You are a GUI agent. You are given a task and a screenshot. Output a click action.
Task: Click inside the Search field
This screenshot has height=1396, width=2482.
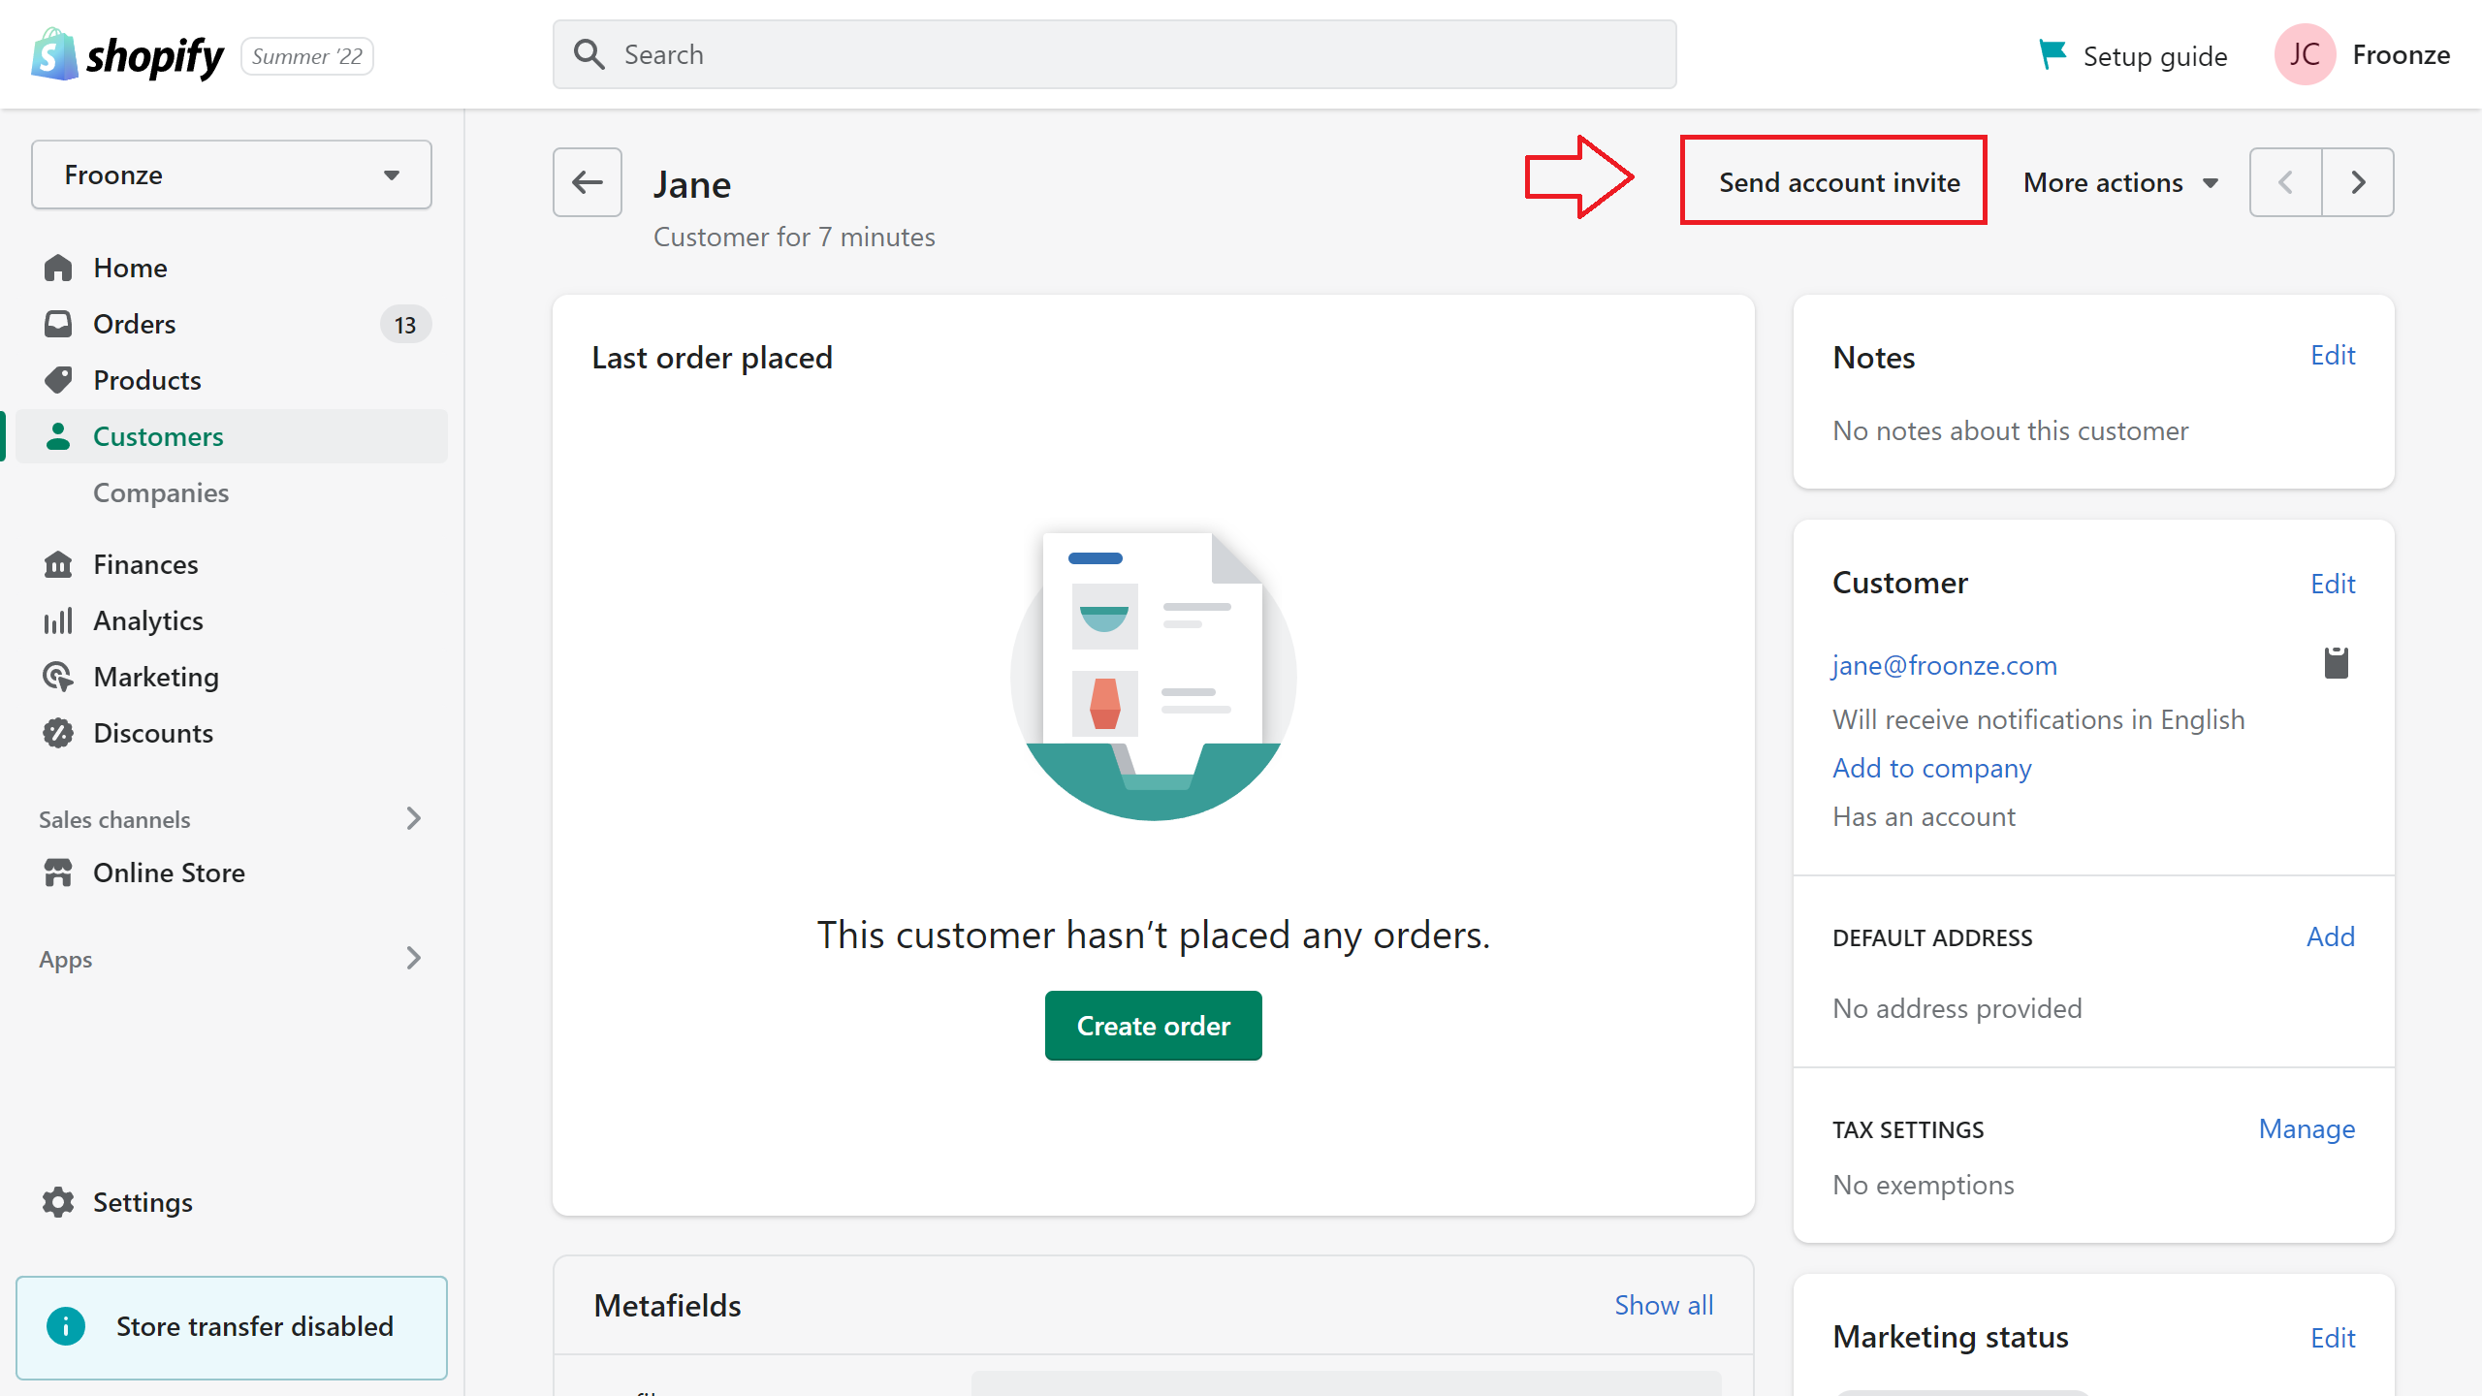click(x=1115, y=54)
